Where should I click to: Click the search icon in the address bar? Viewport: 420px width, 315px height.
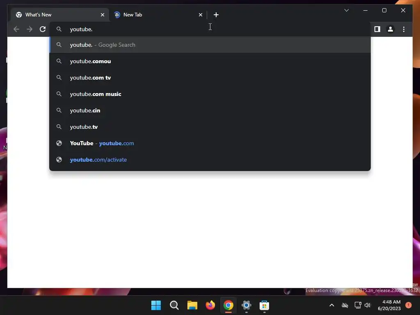59,29
